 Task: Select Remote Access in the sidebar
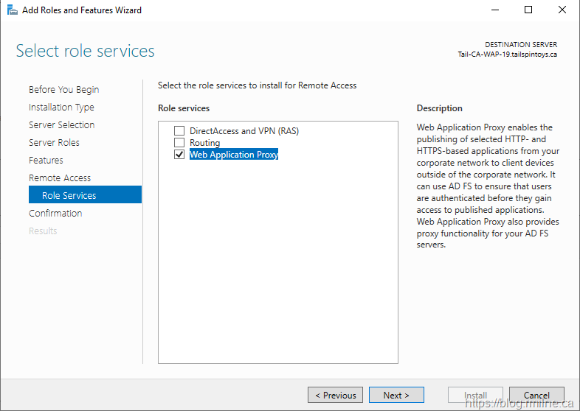(x=60, y=178)
